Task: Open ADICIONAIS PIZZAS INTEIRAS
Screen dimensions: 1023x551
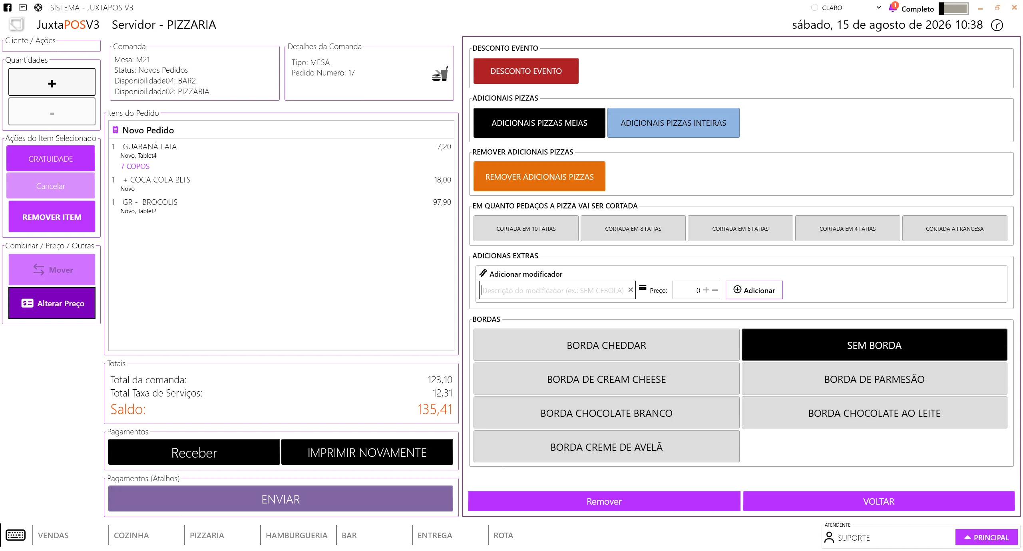Action: pyautogui.click(x=673, y=123)
